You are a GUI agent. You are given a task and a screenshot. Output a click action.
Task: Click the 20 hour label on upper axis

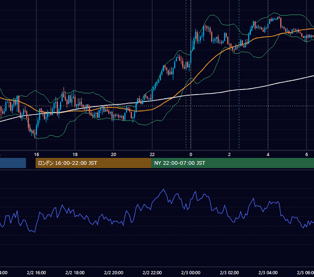(x=114, y=155)
